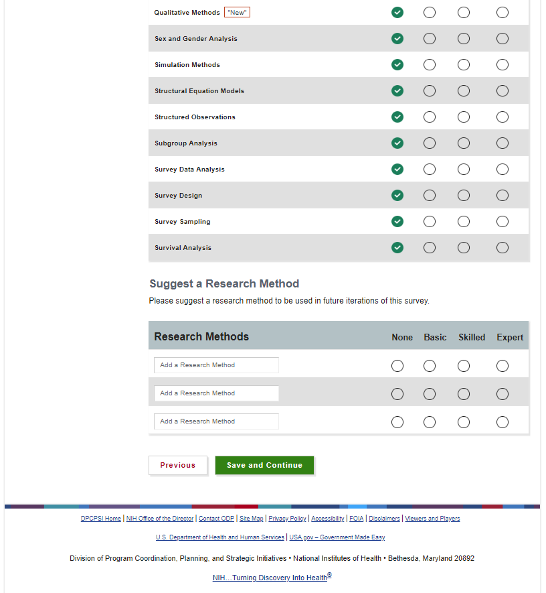Image resolution: width=546 pixels, height=593 pixels.
Task: Select None for Structural Equation Models
Action: [397, 91]
